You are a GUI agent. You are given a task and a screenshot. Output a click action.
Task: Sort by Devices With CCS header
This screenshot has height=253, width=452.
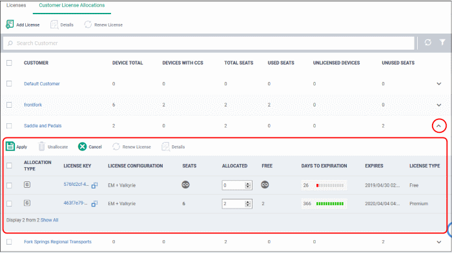tap(183, 63)
